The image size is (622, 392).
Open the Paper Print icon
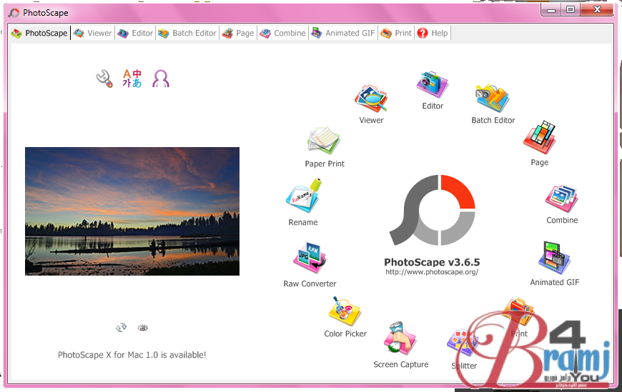click(x=324, y=141)
